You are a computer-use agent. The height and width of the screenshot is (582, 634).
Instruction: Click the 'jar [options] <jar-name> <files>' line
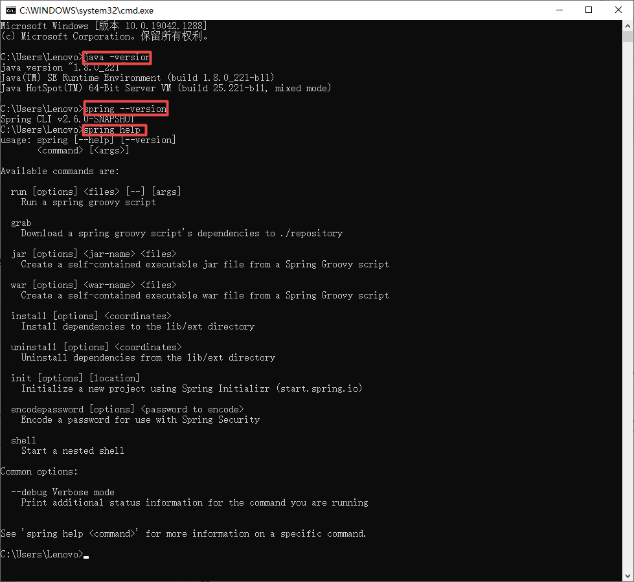click(93, 254)
